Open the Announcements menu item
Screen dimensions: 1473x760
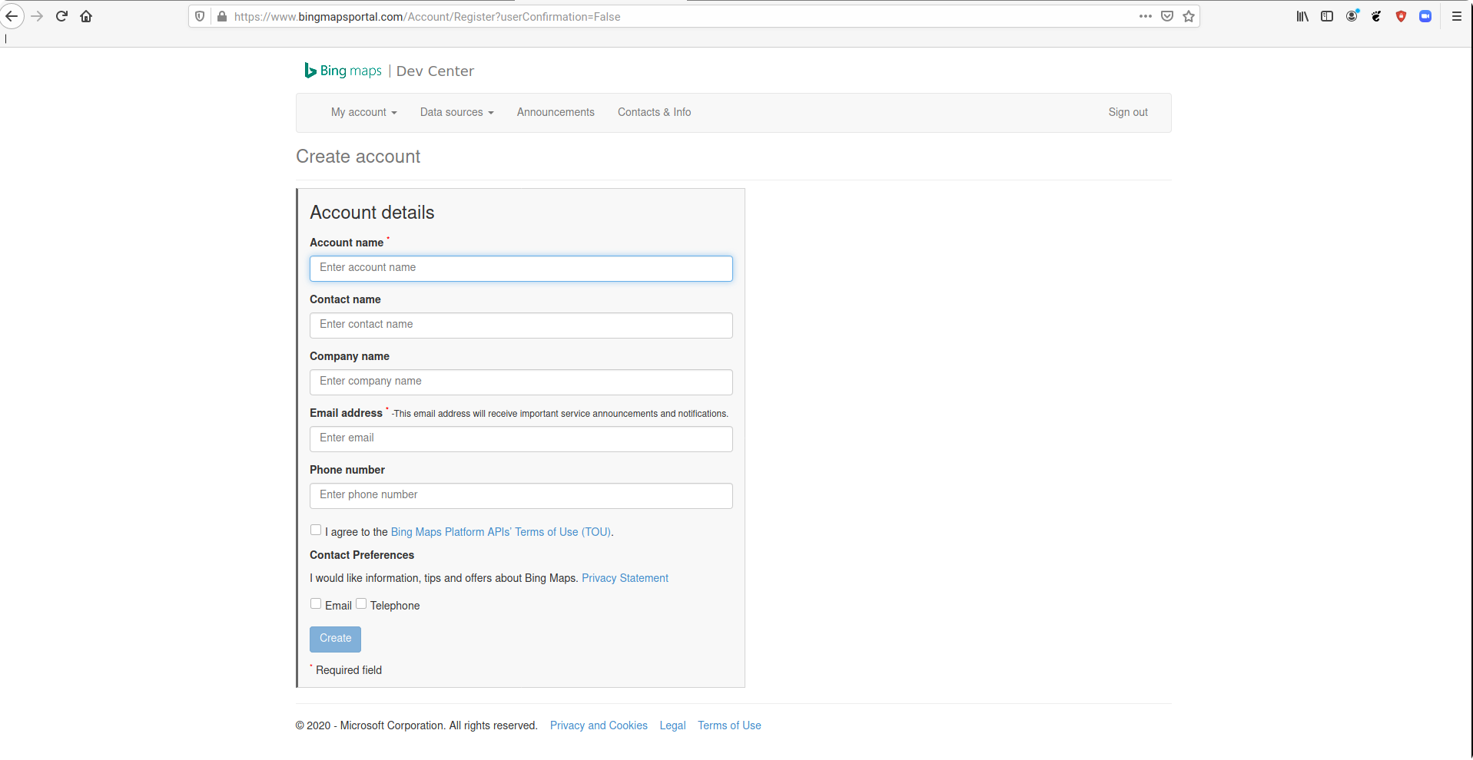[556, 112]
